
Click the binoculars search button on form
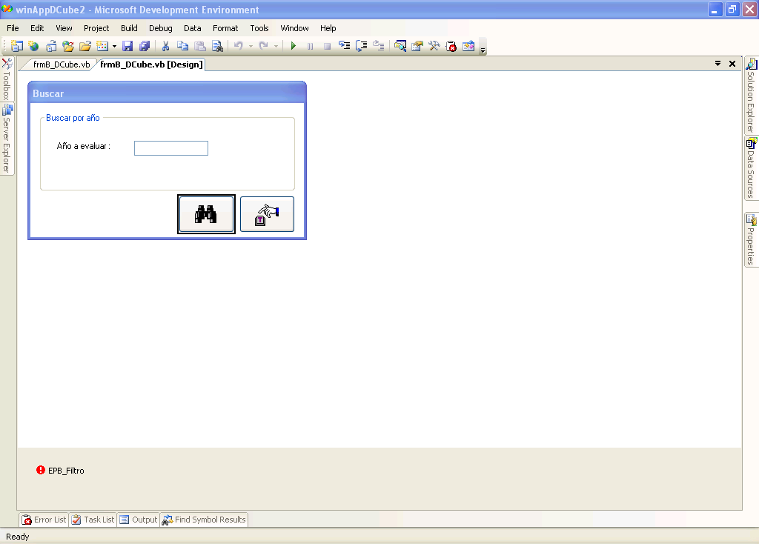206,214
